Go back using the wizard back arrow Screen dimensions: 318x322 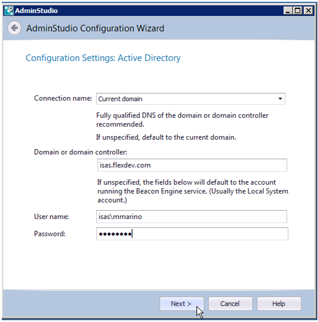point(14,28)
